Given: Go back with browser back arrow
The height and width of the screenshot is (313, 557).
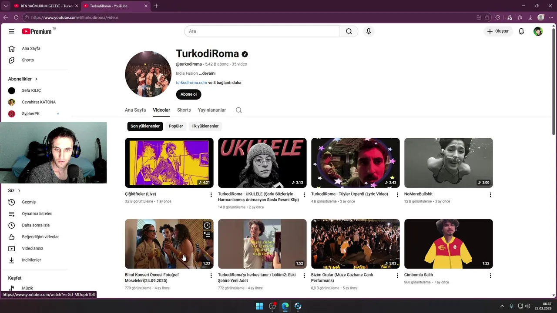Looking at the screenshot, I should (6, 17).
